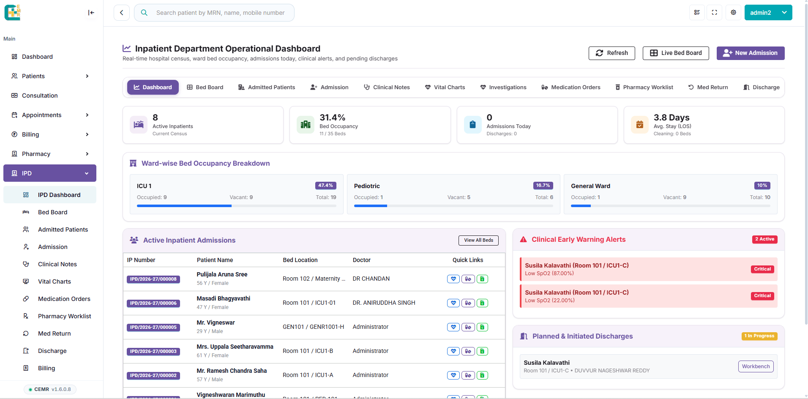Open the settings gear icon
Screen dimensions: 808x399
pyautogui.click(x=734, y=13)
